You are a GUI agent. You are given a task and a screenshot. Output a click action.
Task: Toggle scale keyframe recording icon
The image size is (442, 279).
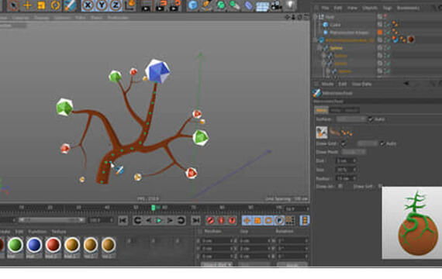pyautogui.click(x=257, y=220)
